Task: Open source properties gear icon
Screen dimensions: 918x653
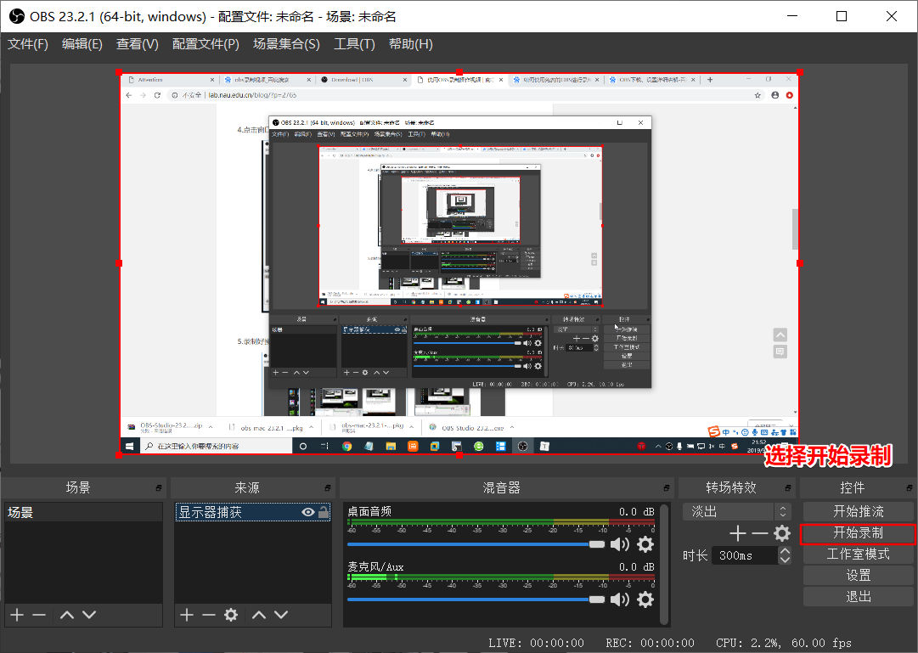Action: click(231, 615)
